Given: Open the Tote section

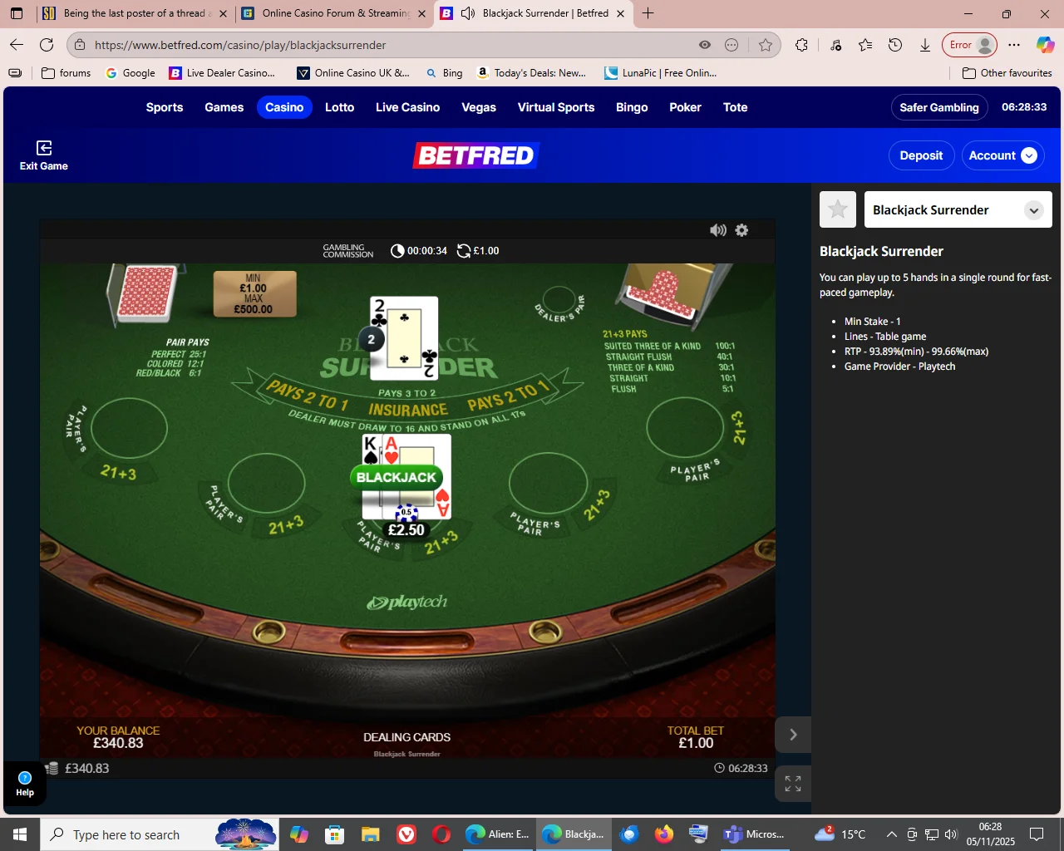Looking at the screenshot, I should pos(735,107).
